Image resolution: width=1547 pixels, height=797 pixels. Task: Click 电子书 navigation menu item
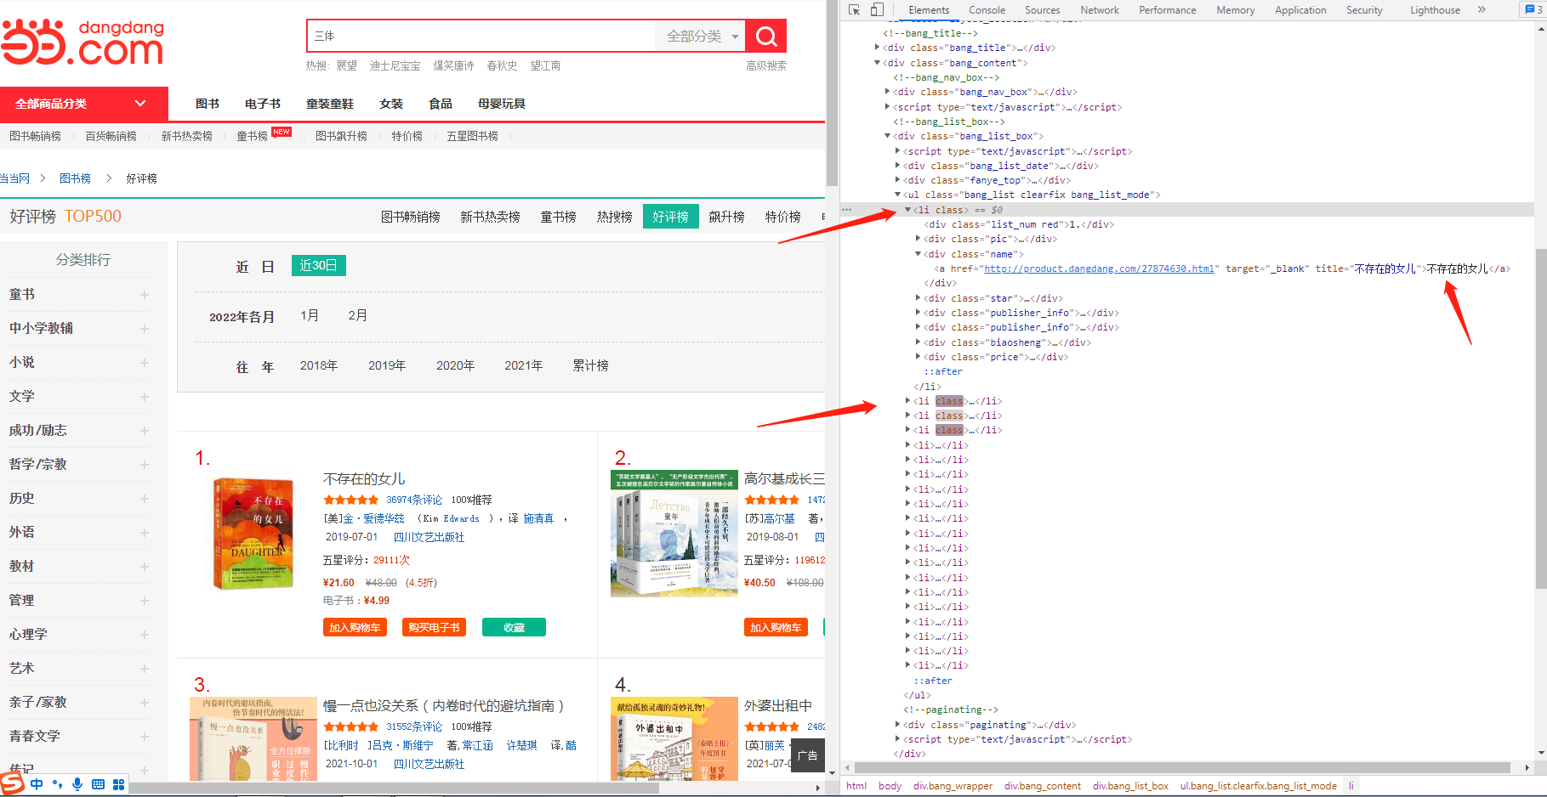[x=262, y=104]
